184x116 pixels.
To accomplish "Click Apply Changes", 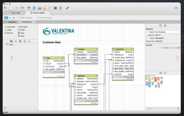I will 25,18.
